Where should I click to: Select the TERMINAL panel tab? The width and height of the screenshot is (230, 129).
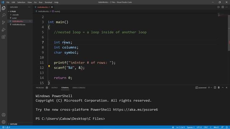point(65,87)
